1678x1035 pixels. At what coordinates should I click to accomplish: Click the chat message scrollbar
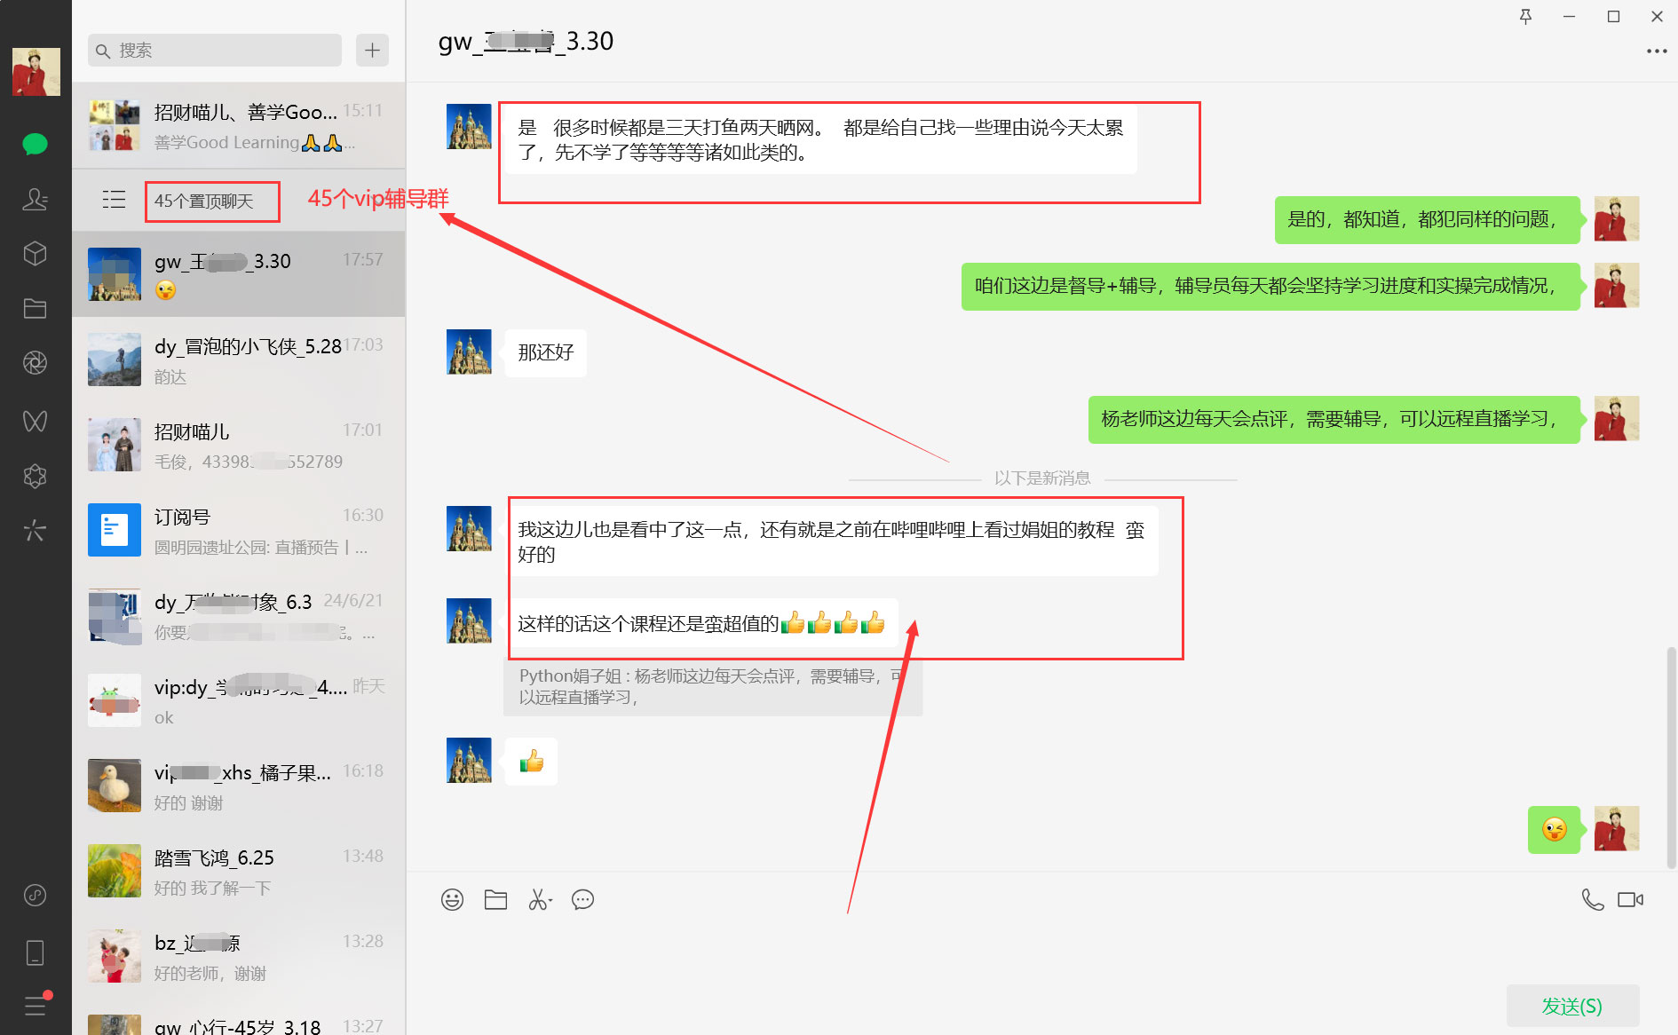pos(1671,755)
